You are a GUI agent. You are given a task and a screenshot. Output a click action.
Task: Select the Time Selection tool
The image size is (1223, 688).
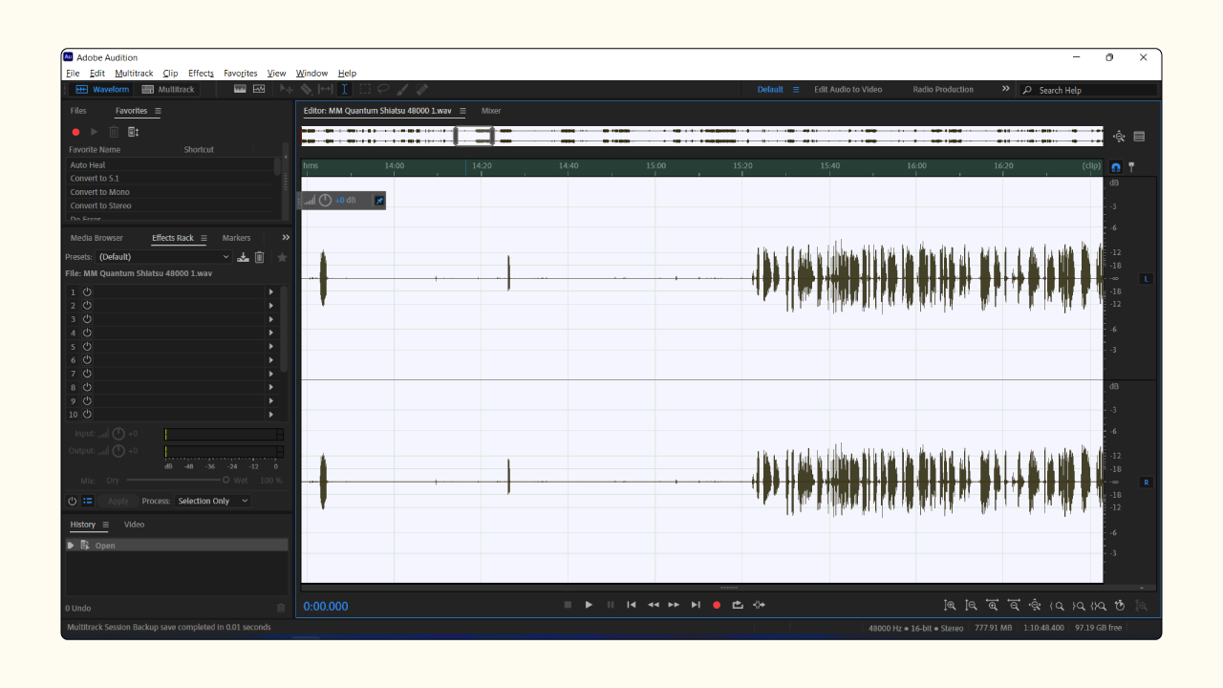click(x=344, y=89)
